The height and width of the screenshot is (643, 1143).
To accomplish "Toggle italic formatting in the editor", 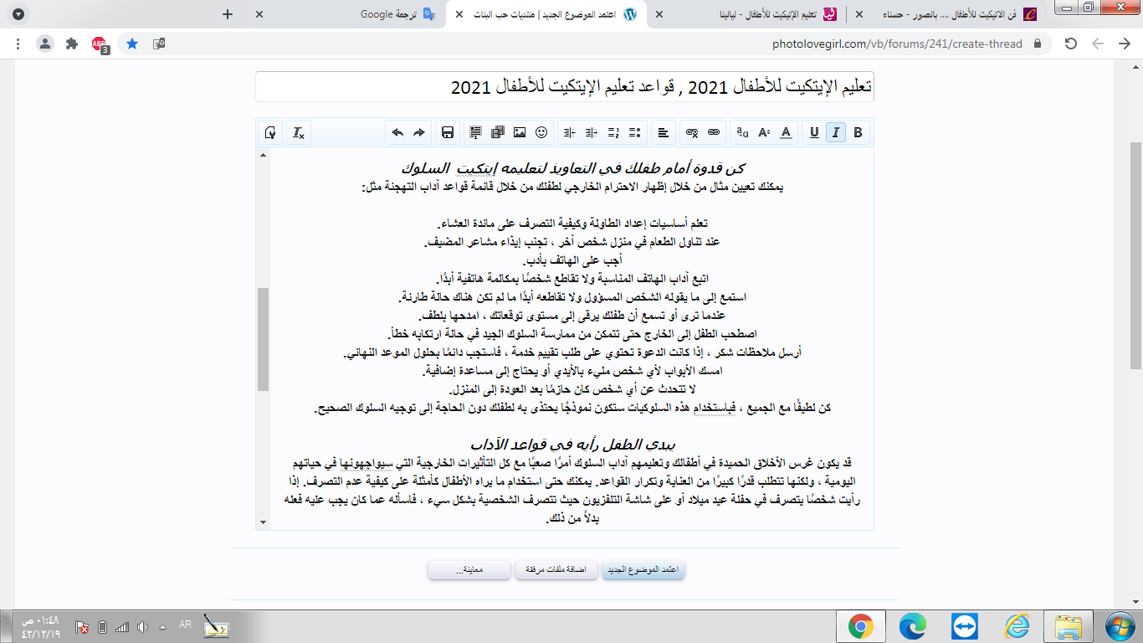I will click(835, 132).
